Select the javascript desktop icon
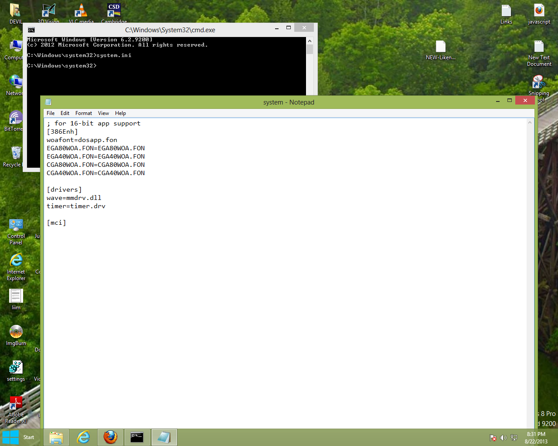 pyautogui.click(x=539, y=14)
